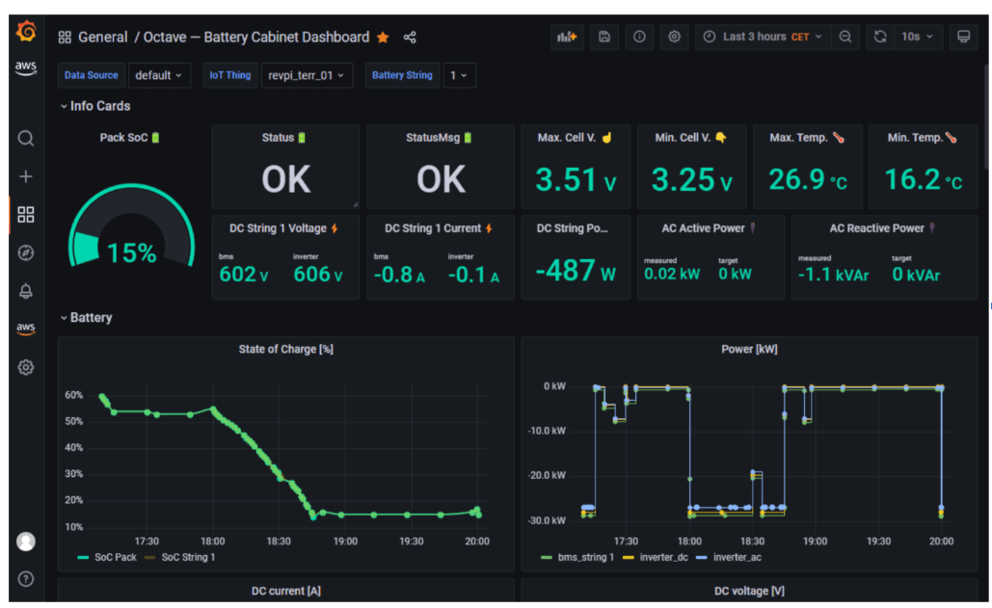
Task: Open the IoT Thing revpi_terr_01 dropdown
Action: pyautogui.click(x=307, y=75)
